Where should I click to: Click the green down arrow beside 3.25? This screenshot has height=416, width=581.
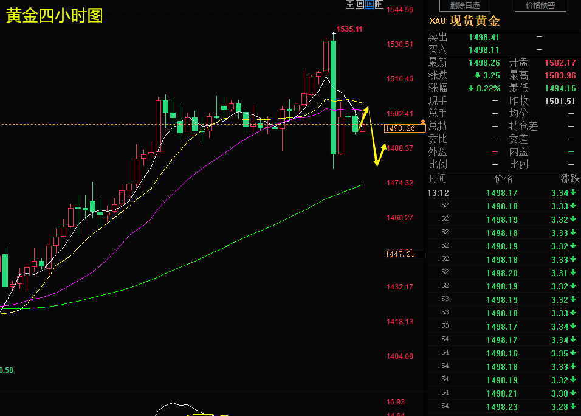click(478, 75)
